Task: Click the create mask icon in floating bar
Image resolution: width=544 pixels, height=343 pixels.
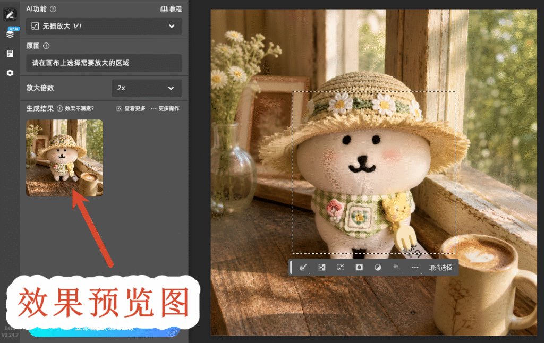Action: pyautogui.click(x=359, y=268)
